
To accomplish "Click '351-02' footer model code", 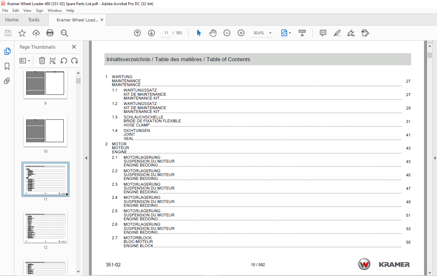I will [113, 265].
